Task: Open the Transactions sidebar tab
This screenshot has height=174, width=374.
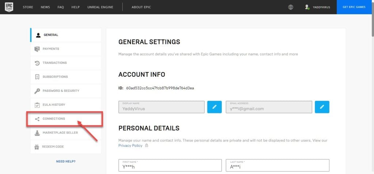Action: click(x=66, y=63)
